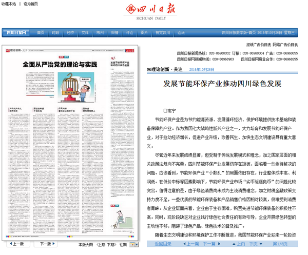Go to previous page 上一版

18,244
